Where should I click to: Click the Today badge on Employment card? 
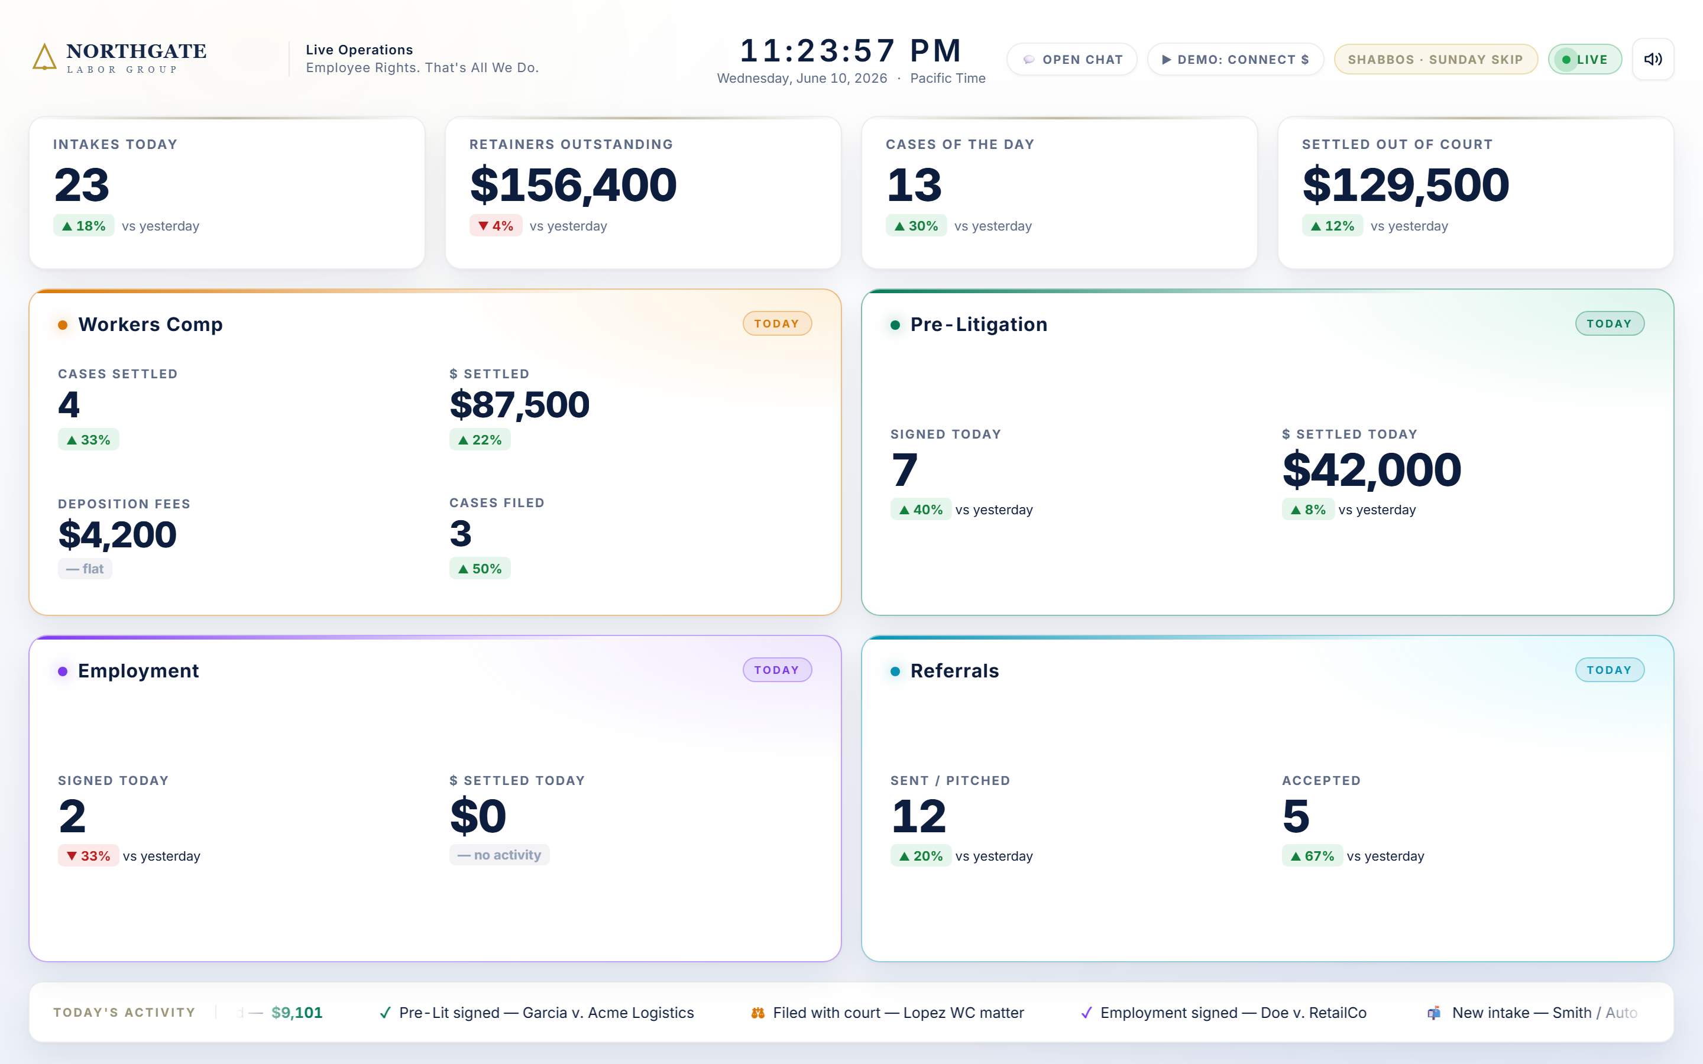pyautogui.click(x=777, y=670)
